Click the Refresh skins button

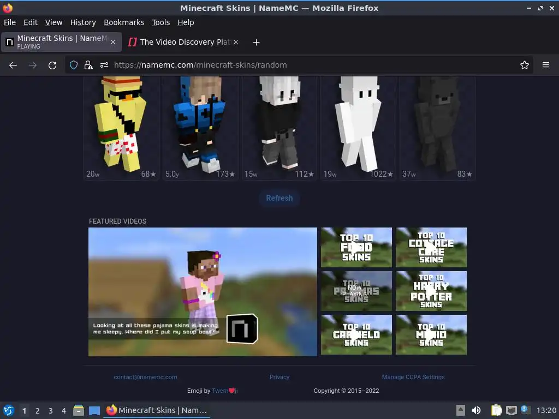coord(279,198)
